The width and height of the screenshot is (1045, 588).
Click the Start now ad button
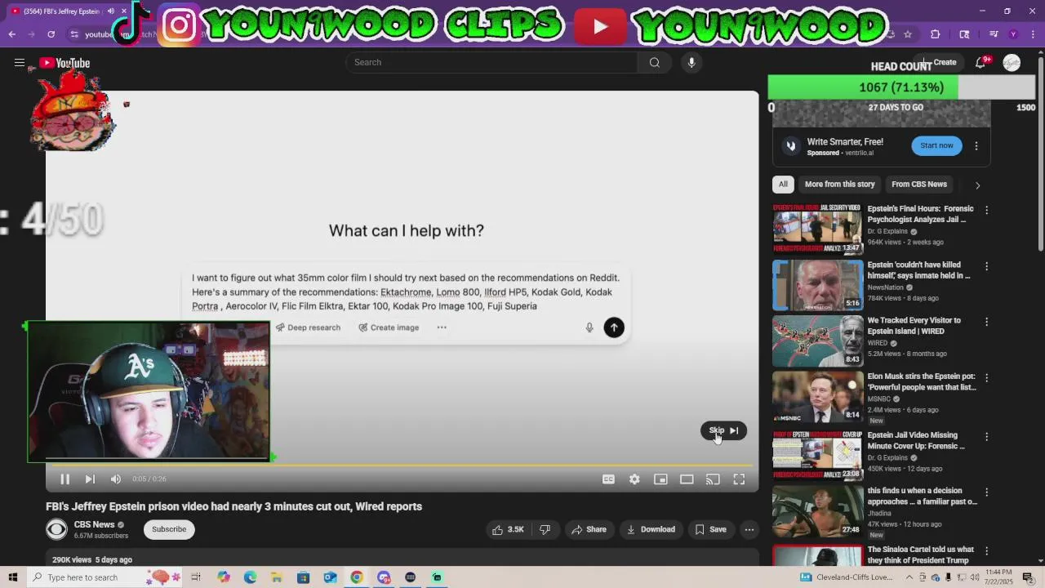point(936,145)
